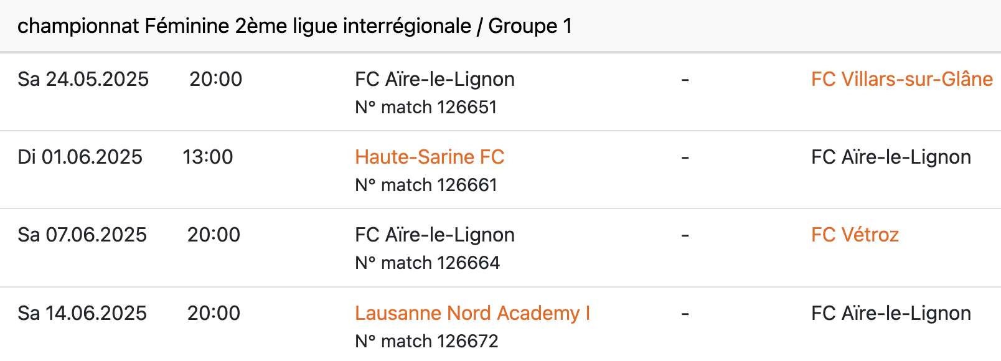Open the Haute-Sarine FC team link
1001x361 pixels.
pos(430,157)
